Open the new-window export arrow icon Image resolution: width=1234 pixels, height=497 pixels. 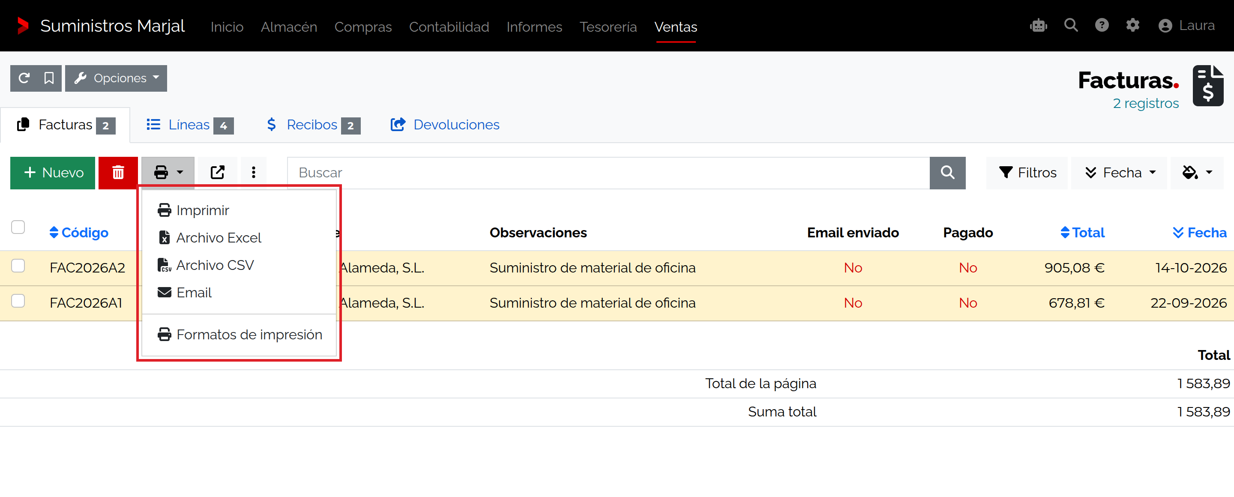(x=218, y=172)
